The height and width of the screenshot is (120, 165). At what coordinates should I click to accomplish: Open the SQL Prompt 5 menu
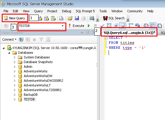[85, 11]
